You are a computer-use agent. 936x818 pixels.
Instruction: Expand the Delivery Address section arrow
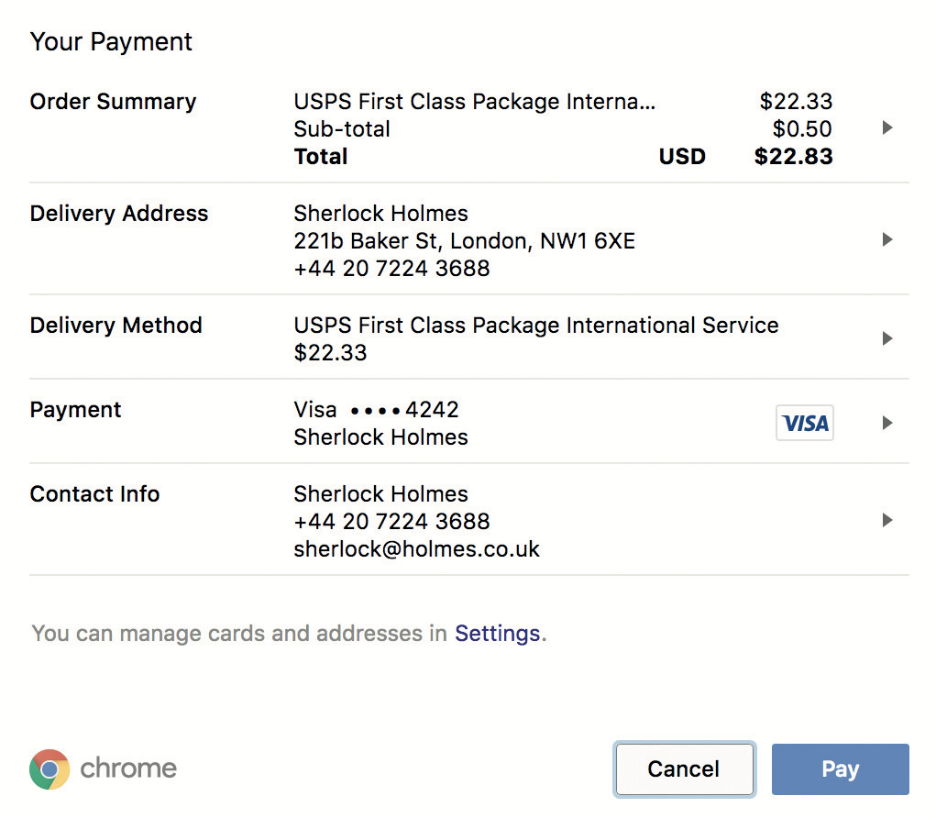coord(886,240)
